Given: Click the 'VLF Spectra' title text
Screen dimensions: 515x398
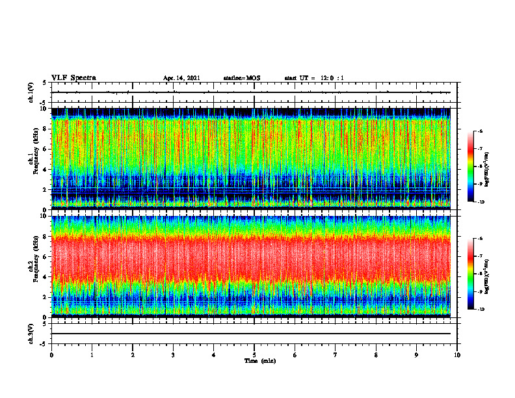Looking at the screenshot, I should coord(73,78).
